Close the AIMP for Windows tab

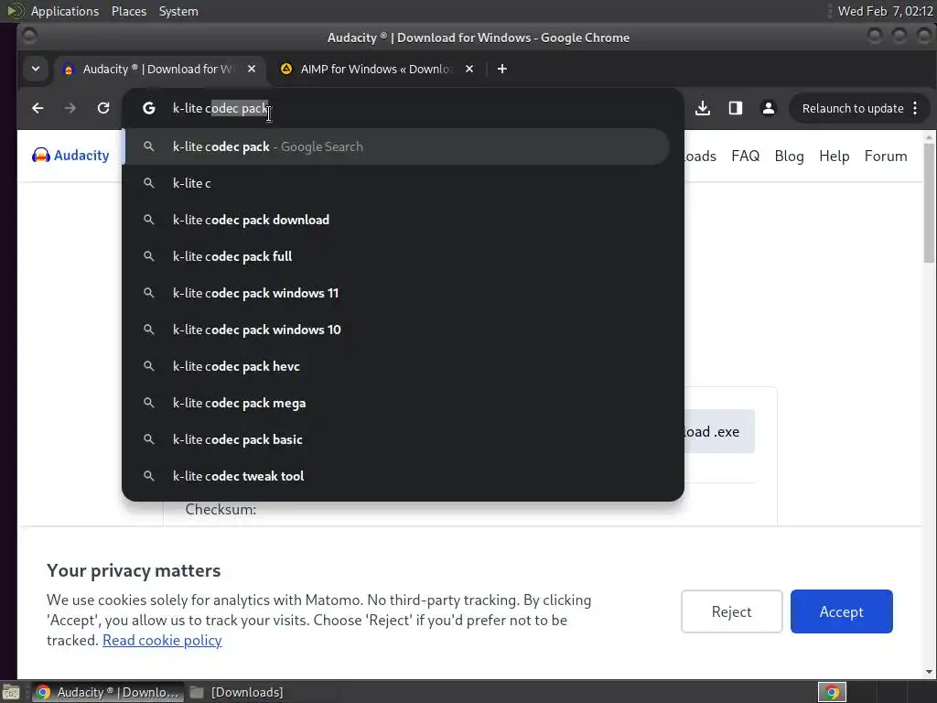click(469, 69)
